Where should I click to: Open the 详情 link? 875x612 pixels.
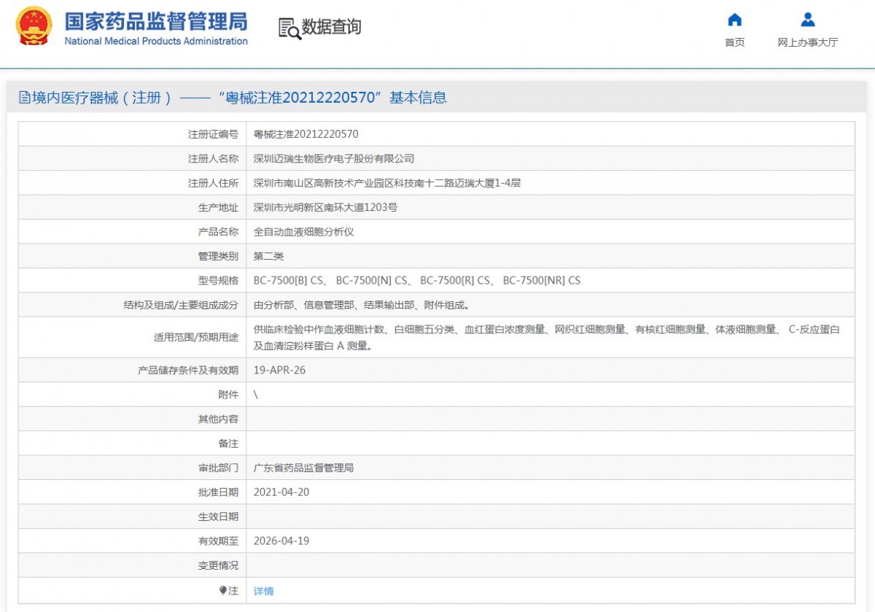pos(263,592)
